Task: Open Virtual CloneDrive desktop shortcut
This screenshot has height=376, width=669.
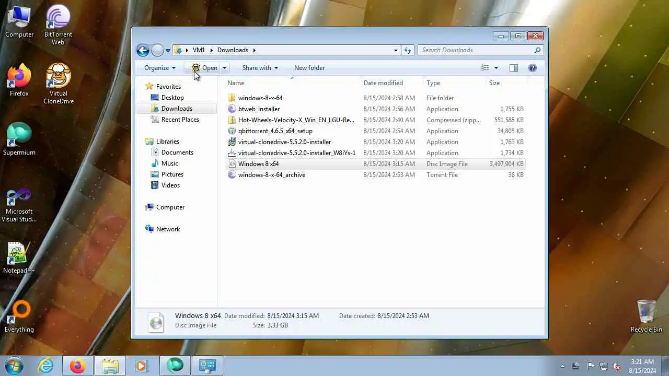Action: [x=59, y=84]
